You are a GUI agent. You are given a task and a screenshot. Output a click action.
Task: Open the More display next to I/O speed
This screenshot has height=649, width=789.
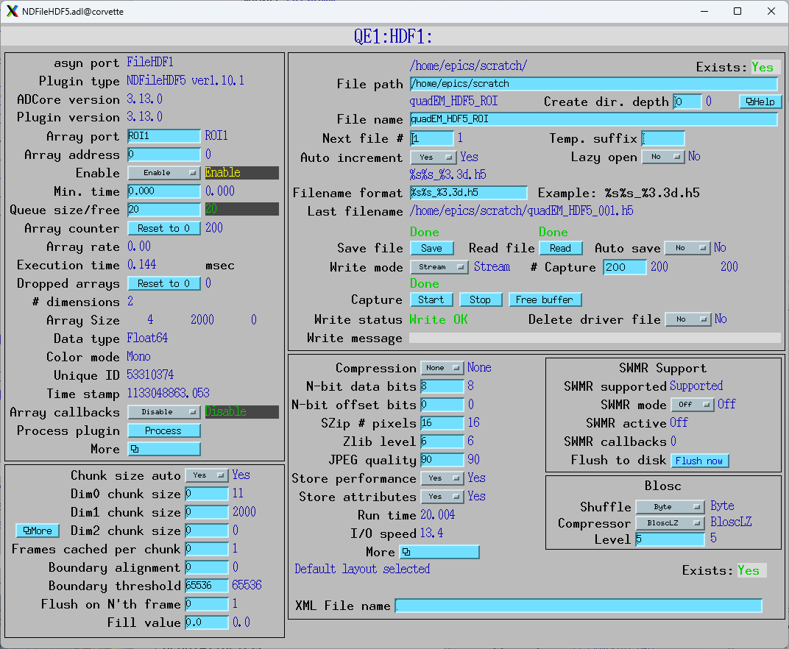coord(439,551)
